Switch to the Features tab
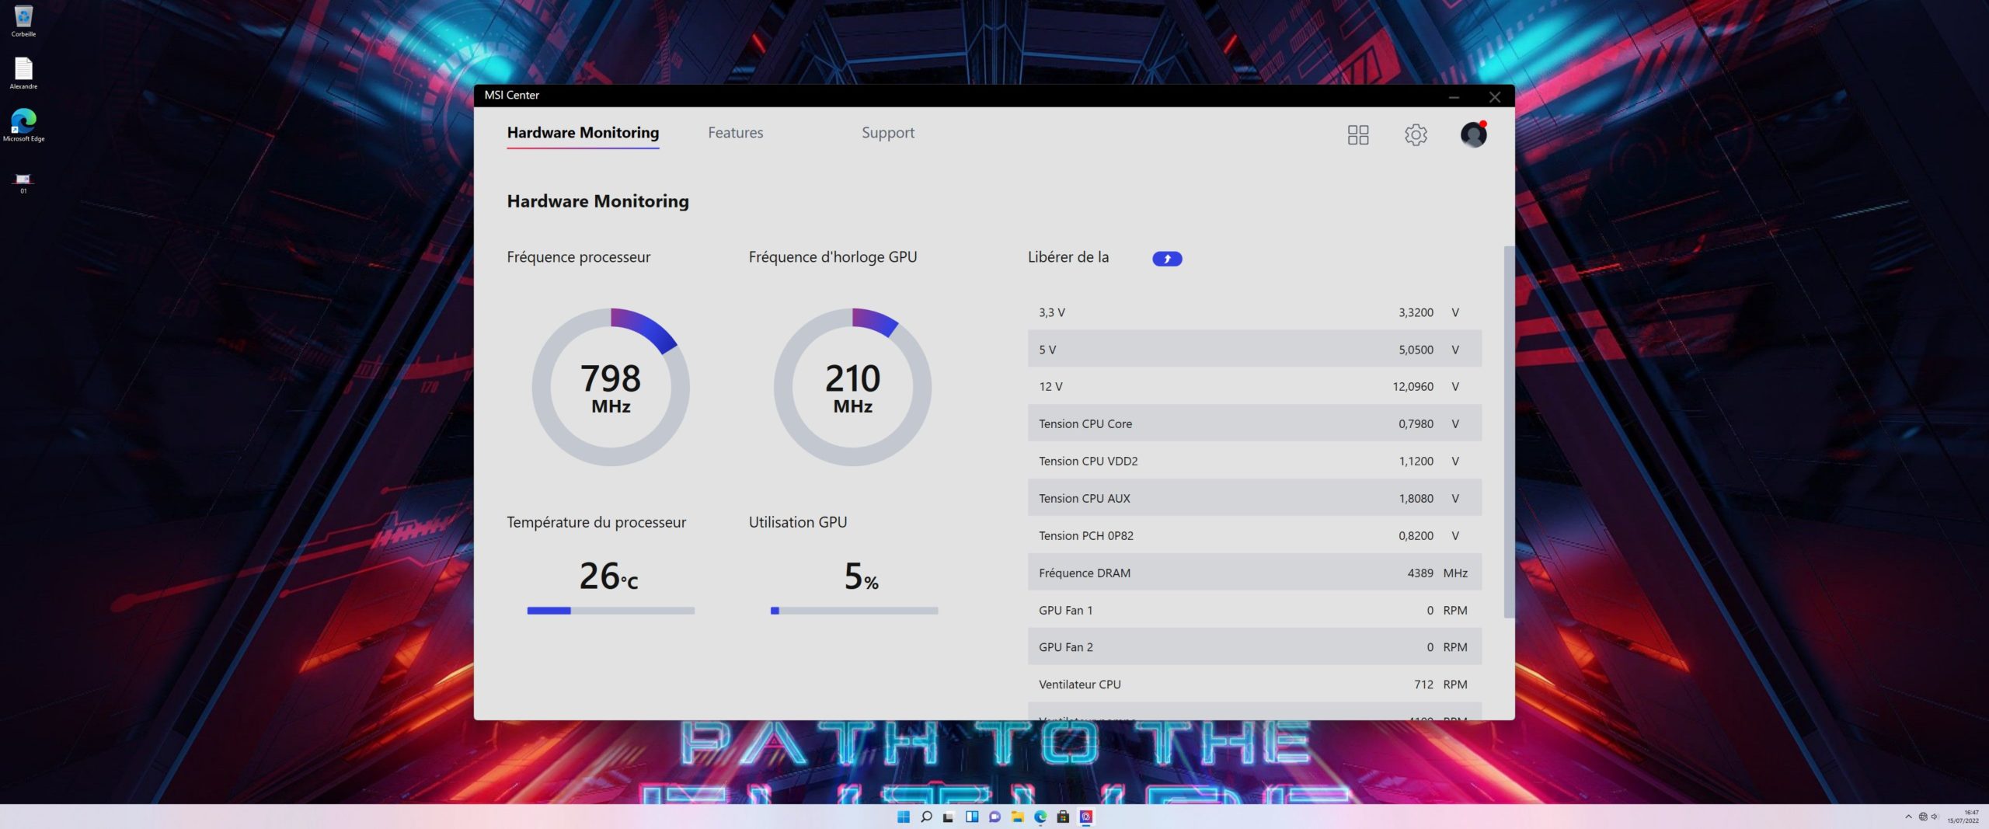The width and height of the screenshot is (1989, 829). pos(735,133)
